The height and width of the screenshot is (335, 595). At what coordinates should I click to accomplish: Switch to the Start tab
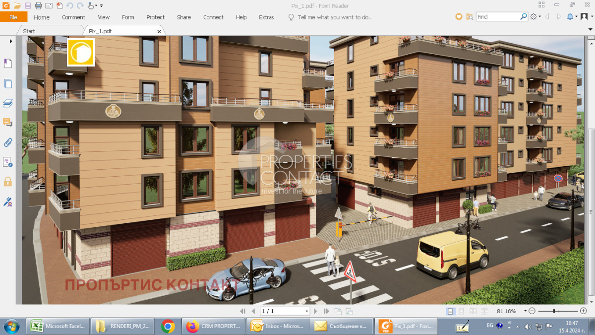pos(29,31)
